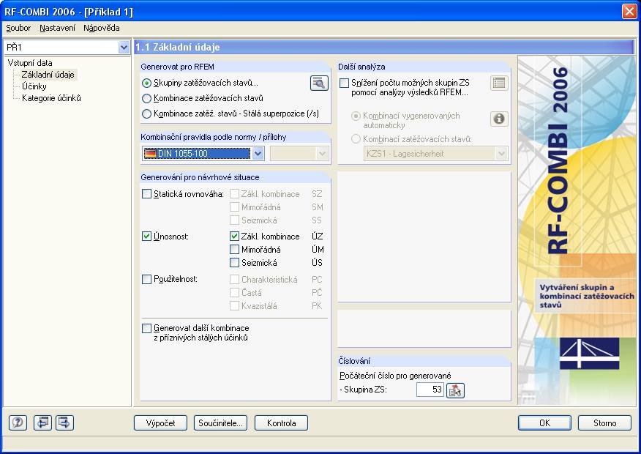
Task: Click the numbering pick icon beside 53
Action: (455, 390)
